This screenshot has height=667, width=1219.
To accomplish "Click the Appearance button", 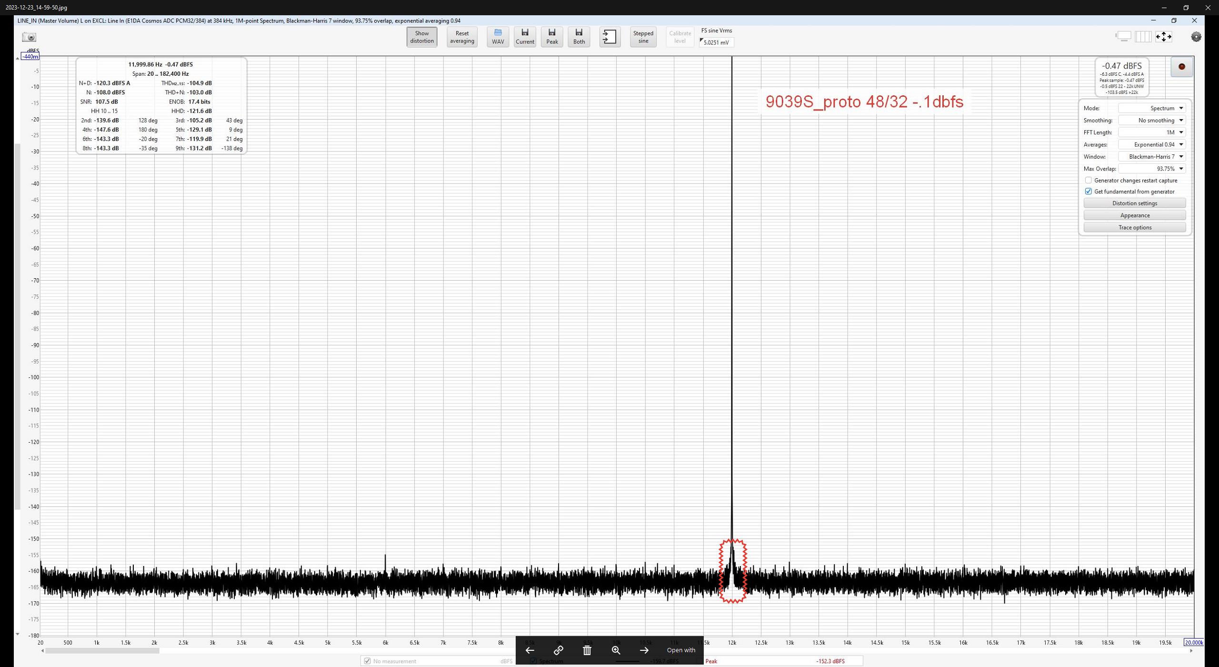I will [x=1135, y=215].
